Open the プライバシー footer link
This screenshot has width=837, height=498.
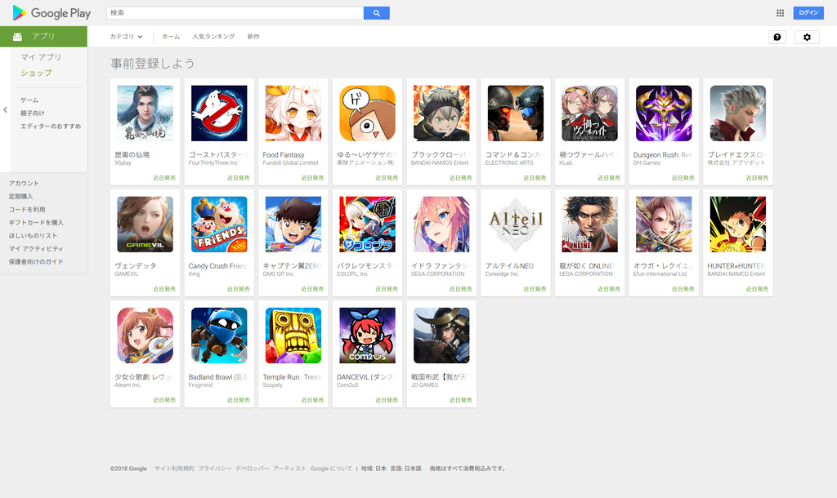[x=215, y=469]
